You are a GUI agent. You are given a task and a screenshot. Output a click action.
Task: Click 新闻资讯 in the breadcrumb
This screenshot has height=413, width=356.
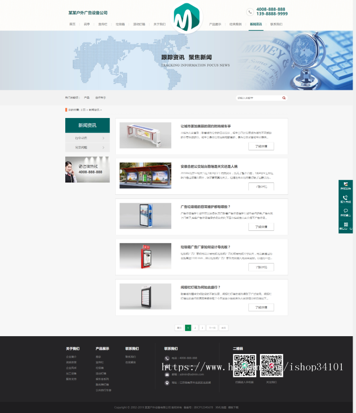coord(94,110)
